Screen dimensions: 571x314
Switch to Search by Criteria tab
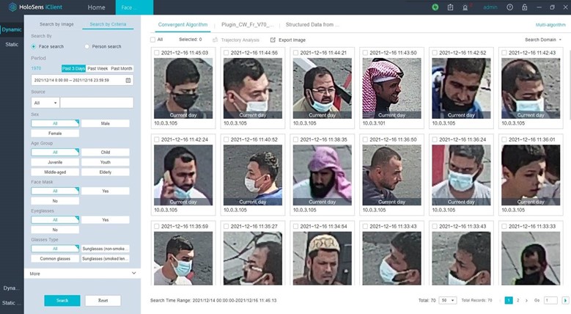pyautogui.click(x=108, y=24)
